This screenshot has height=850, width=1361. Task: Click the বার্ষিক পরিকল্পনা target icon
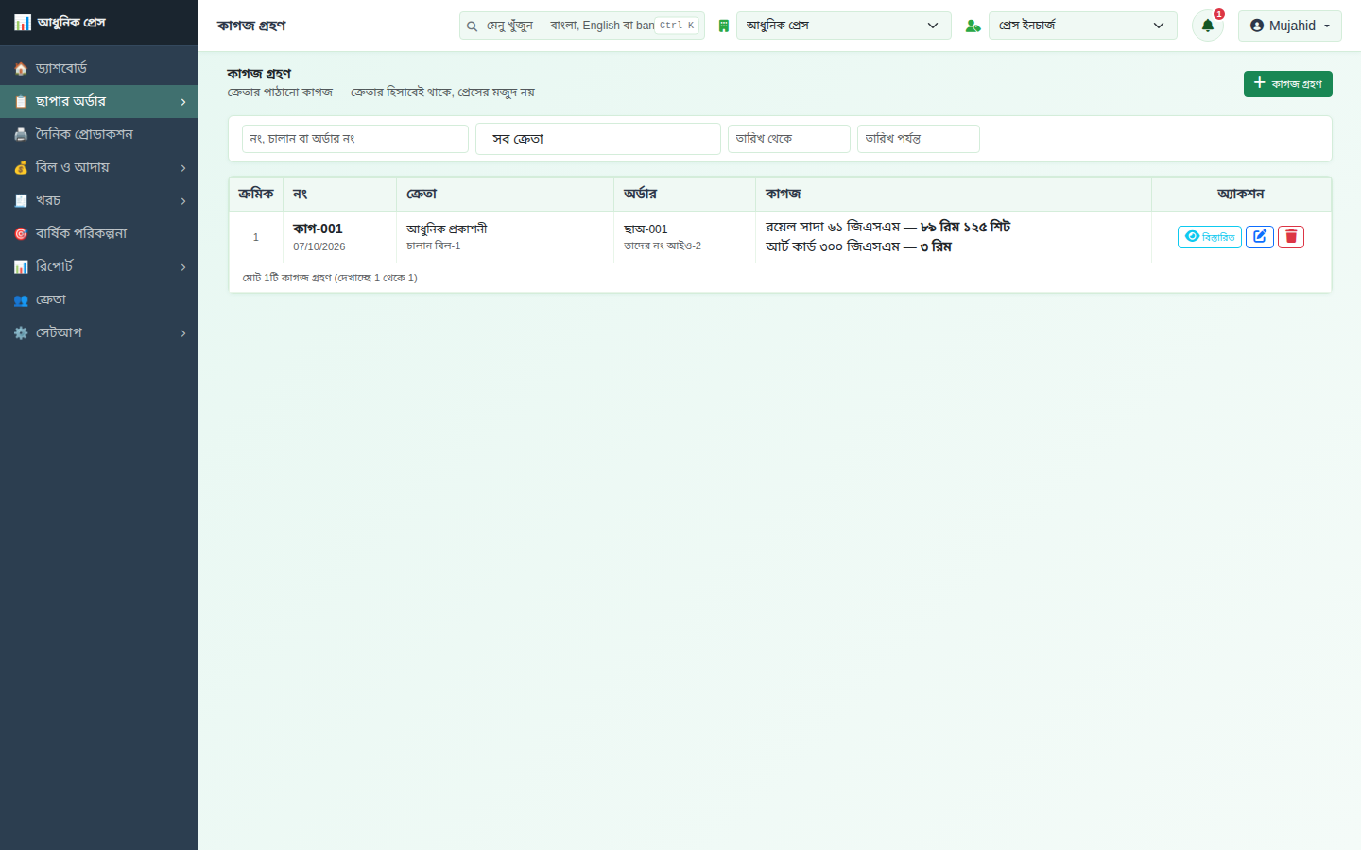point(21,234)
